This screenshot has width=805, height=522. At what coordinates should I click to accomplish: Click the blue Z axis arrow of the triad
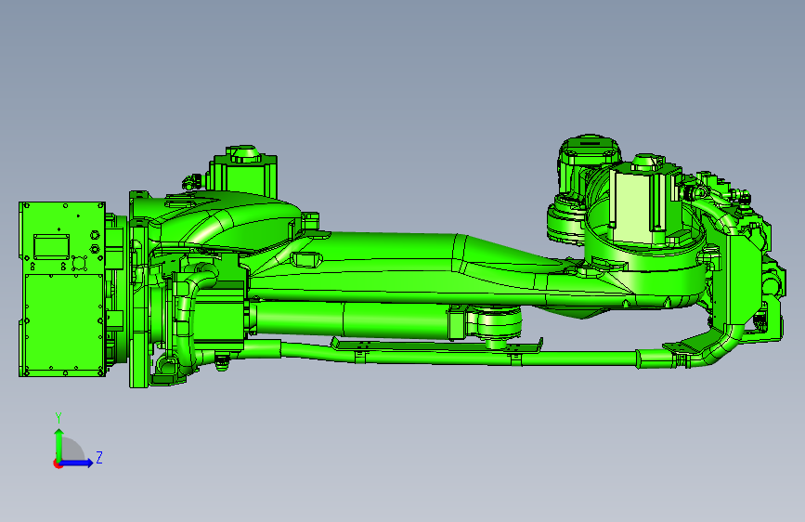pos(77,463)
